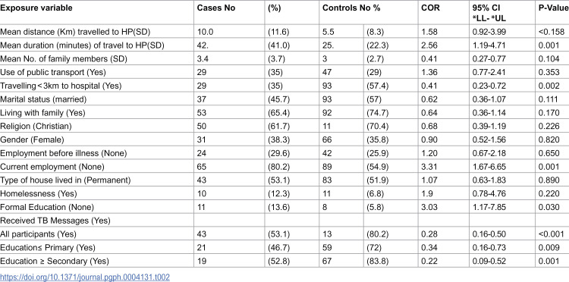Select the Education ≥ Secondary (Yes) label
Screen dimensions: 569x282
(x=55, y=261)
